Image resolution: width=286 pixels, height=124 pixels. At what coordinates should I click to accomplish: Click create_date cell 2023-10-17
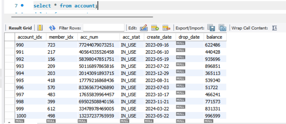pos(160,95)
